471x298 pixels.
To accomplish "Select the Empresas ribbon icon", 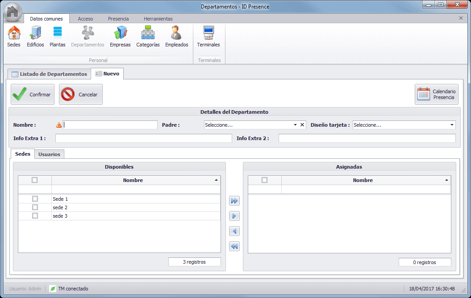I will click(120, 36).
